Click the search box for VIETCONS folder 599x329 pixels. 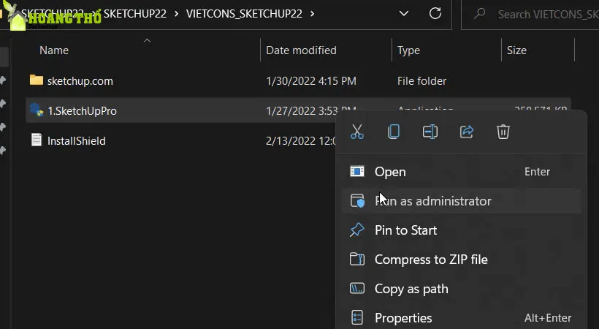coord(530,15)
